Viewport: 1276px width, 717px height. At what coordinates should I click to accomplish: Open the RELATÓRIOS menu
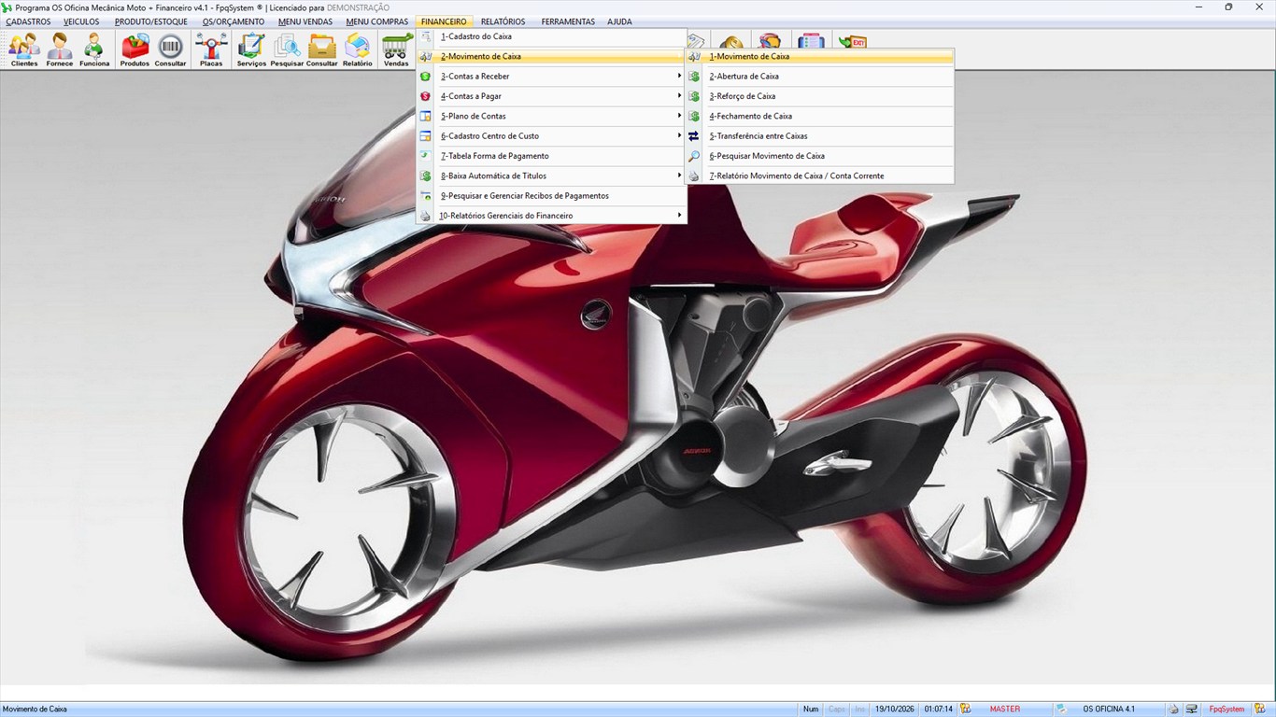pos(503,21)
